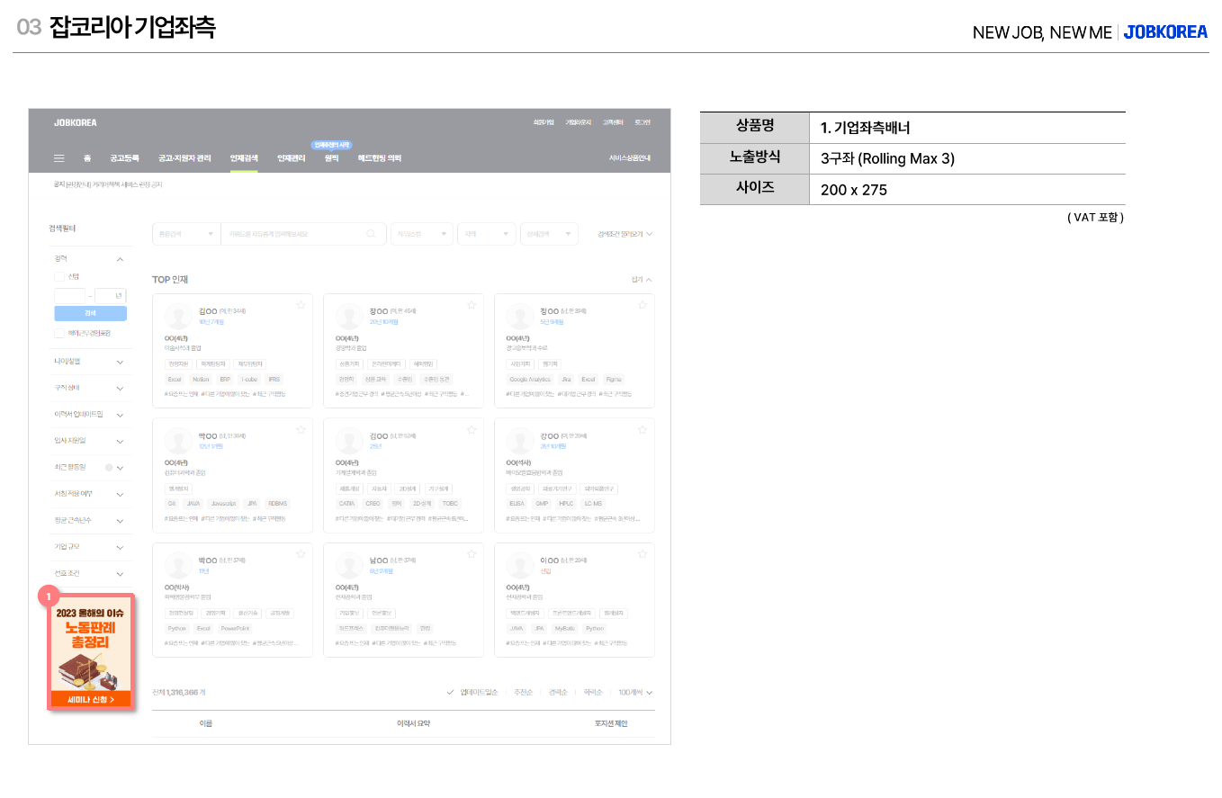Screen dimensions: 1222x798
Task: Star the 박OO 37세 candidate card
Action: click(x=301, y=554)
